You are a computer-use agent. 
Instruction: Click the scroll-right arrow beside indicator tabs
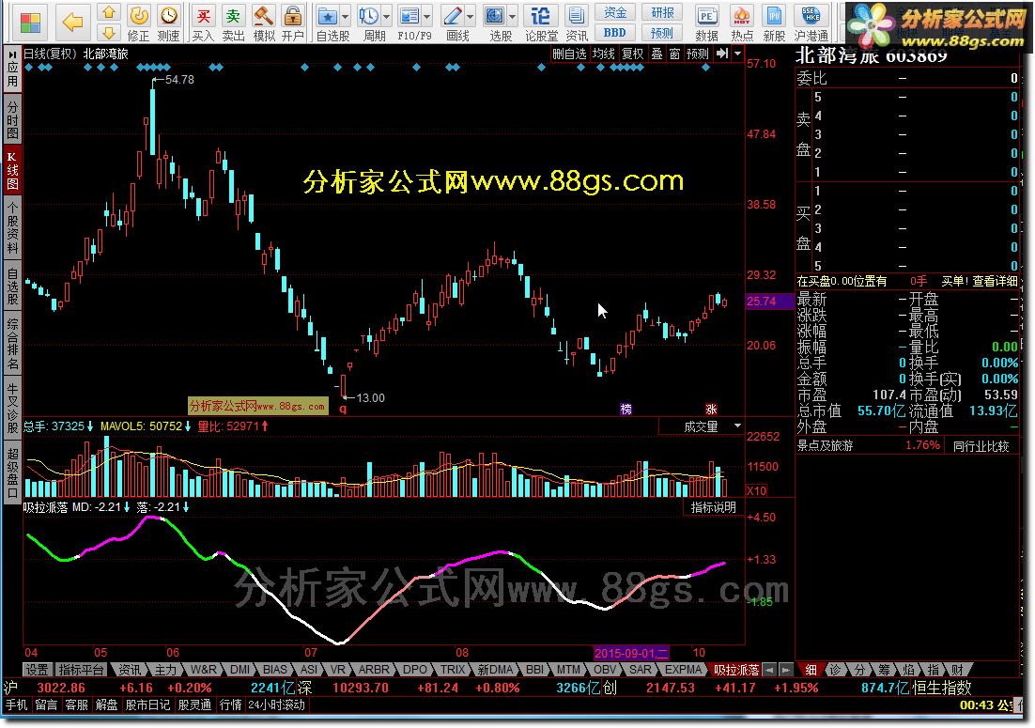(785, 669)
